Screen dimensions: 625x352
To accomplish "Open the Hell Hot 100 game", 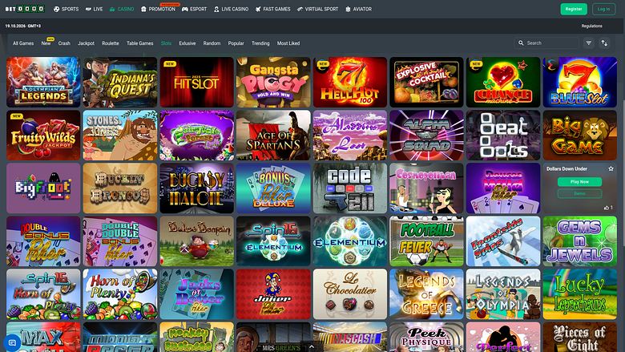I will coord(350,82).
